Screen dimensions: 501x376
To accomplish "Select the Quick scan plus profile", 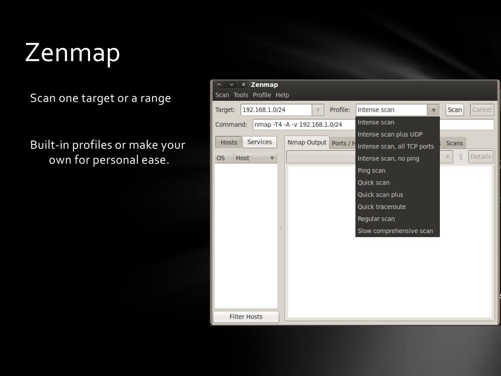I will coord(397,195).
